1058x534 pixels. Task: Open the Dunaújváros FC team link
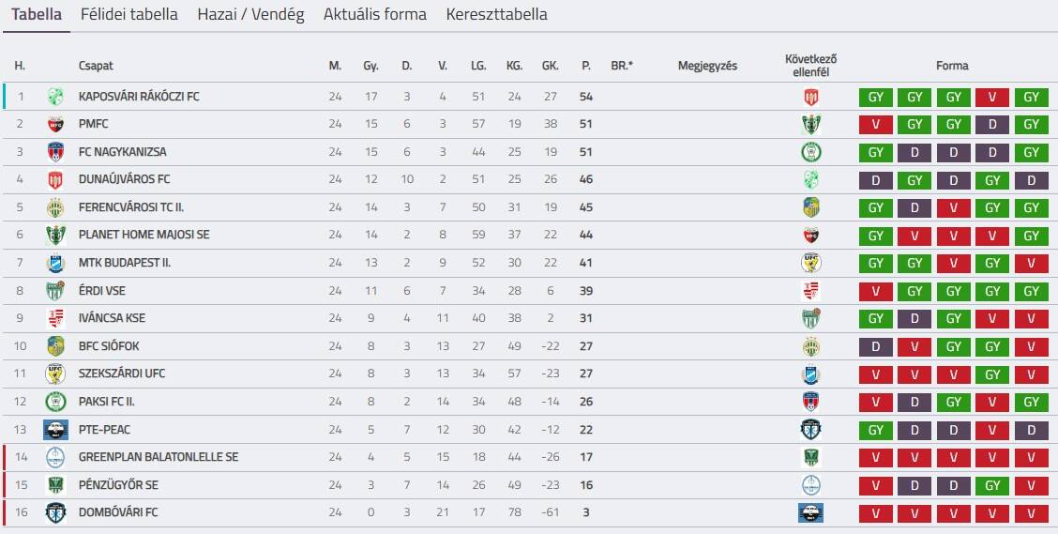pyautogui.click(x=124, y=179)
